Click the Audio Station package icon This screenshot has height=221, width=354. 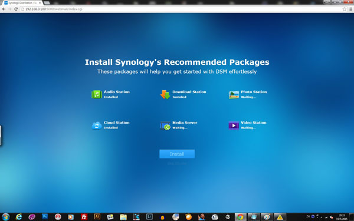pos(97,94)
